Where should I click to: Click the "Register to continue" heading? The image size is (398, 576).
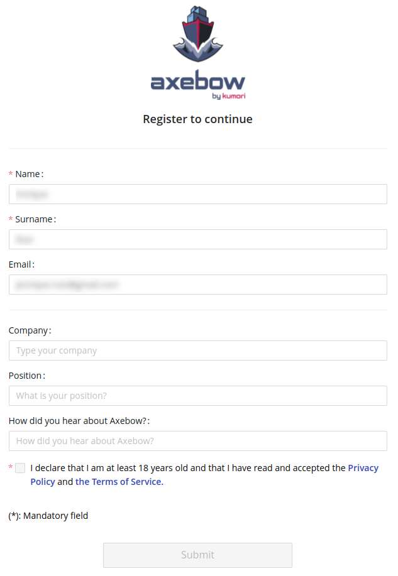coord(197,119)
